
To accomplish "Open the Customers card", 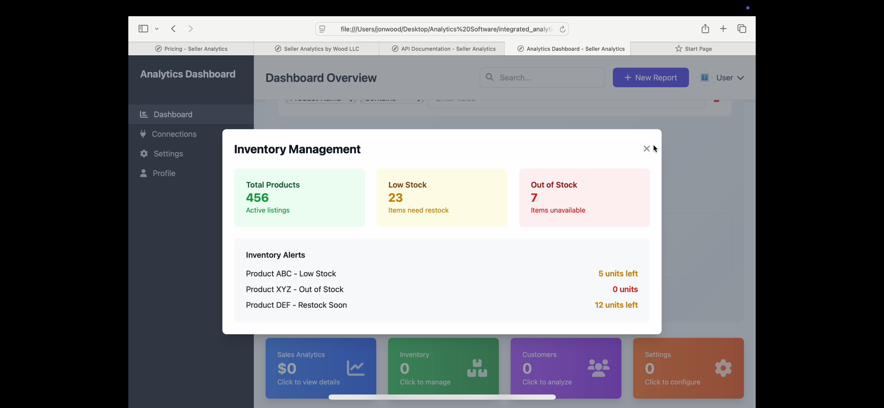I will tap(566, 368).
